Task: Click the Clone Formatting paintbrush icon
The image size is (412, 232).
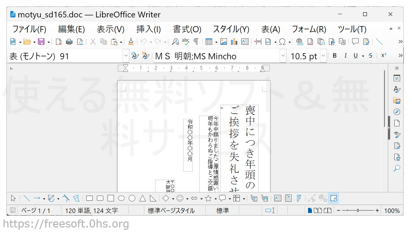Action: [131, 42]
